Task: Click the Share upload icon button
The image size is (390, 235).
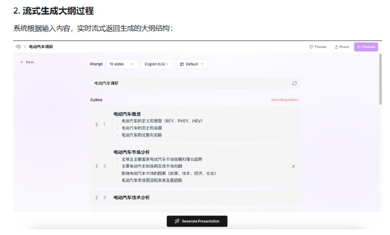Action: [x=342, y=47]
